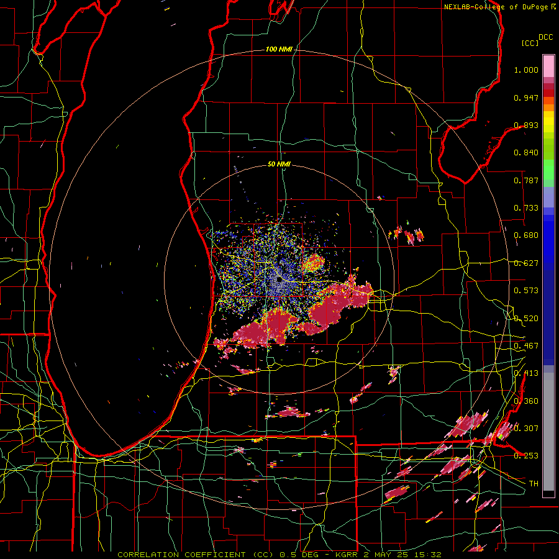The image size is (559, 559).
Task: Click the 100 NMI range ring label
Action: tap(278, 49)
